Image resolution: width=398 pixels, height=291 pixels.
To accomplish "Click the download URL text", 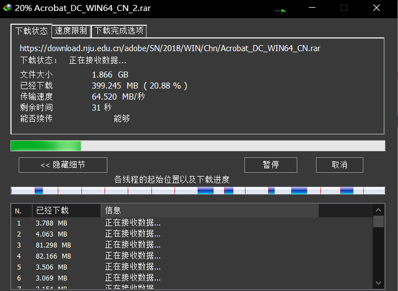I will (x=170, y=48).
